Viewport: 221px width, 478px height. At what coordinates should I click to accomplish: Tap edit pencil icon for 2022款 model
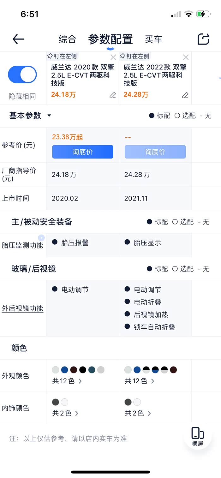(x=185, y=95)
